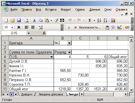Click the next-sheet navigation arrow
Screen dimensions: 135x103
click(12, 94)
